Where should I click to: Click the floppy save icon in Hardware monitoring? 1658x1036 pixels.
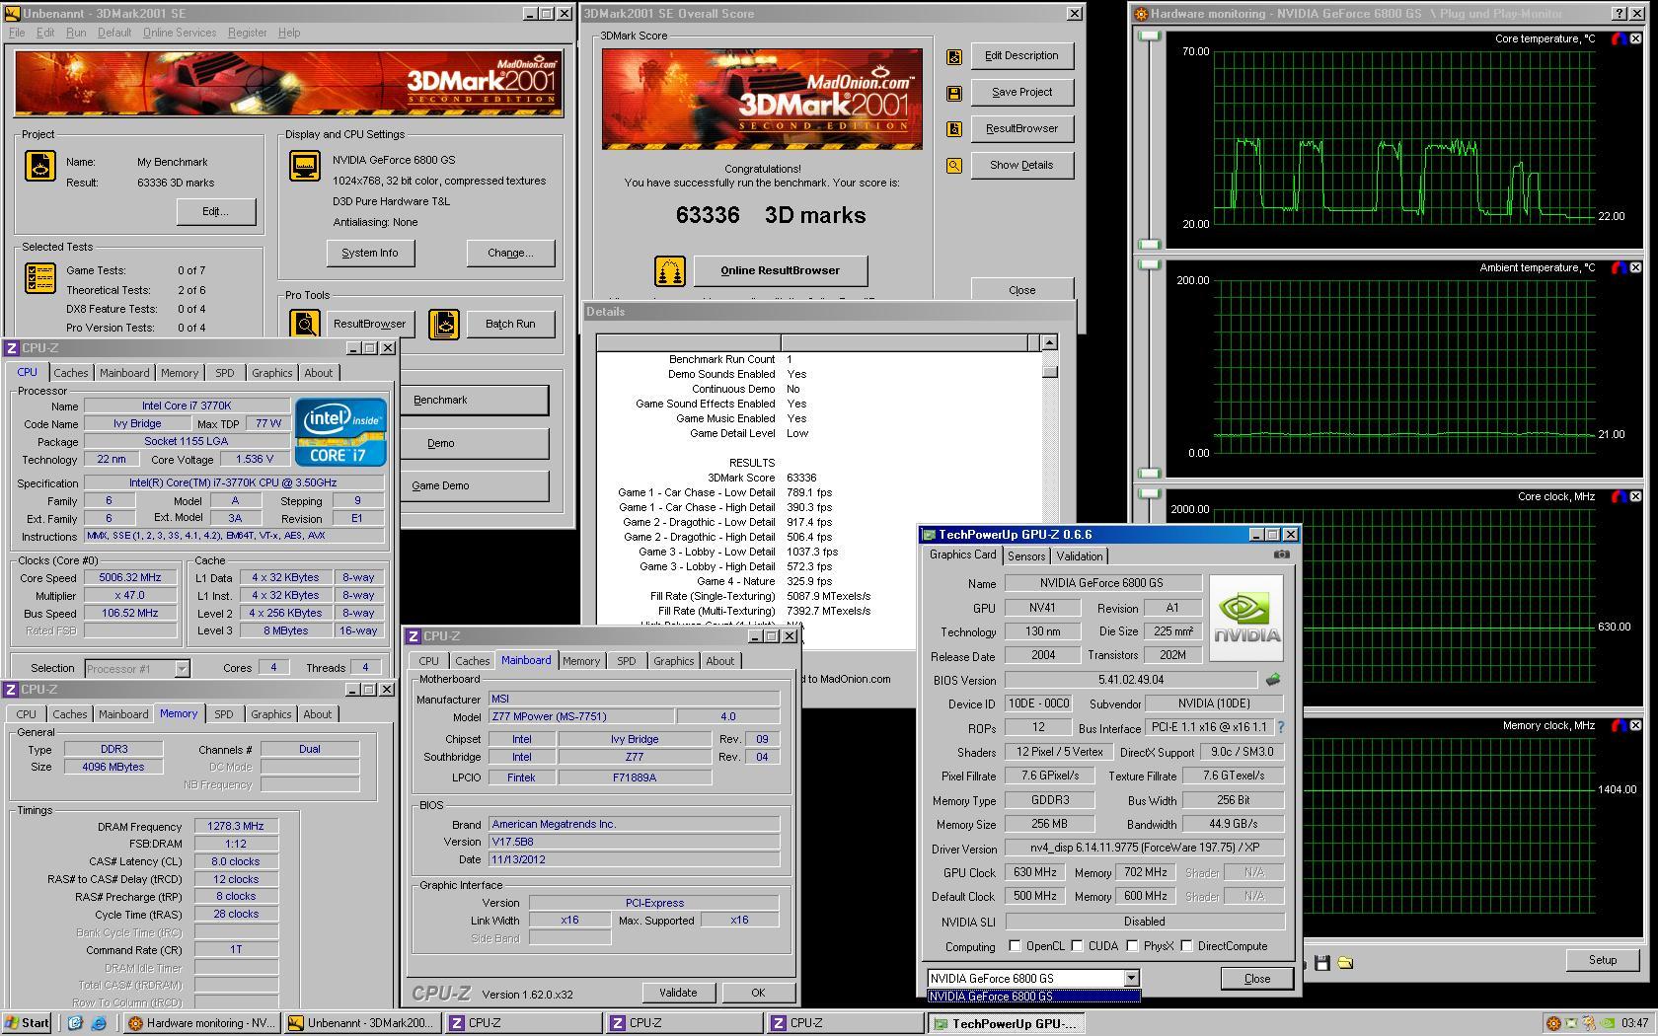click(1322, 962)
